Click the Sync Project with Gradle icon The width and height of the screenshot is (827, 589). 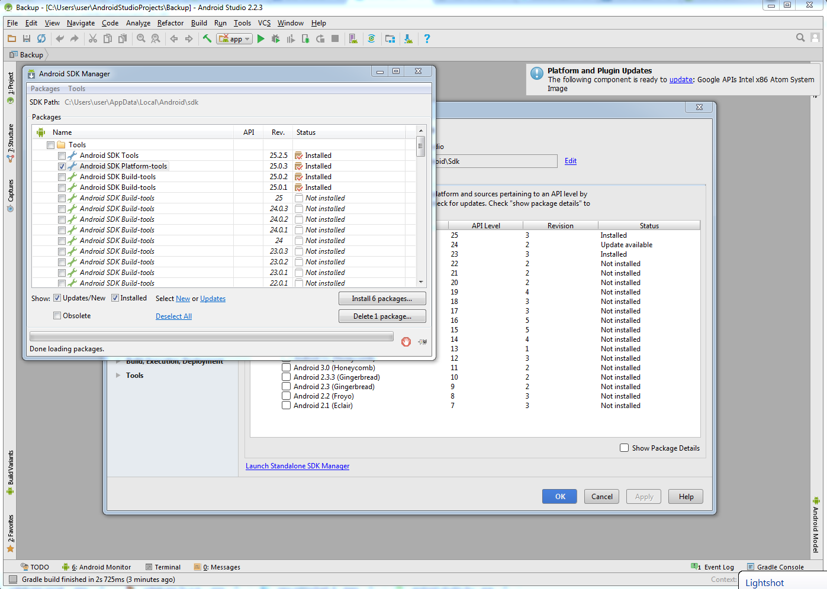pos(371,39)
